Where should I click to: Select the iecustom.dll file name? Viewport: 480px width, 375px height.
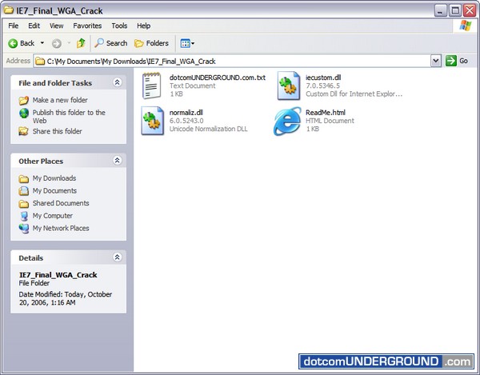click(323, 78)
